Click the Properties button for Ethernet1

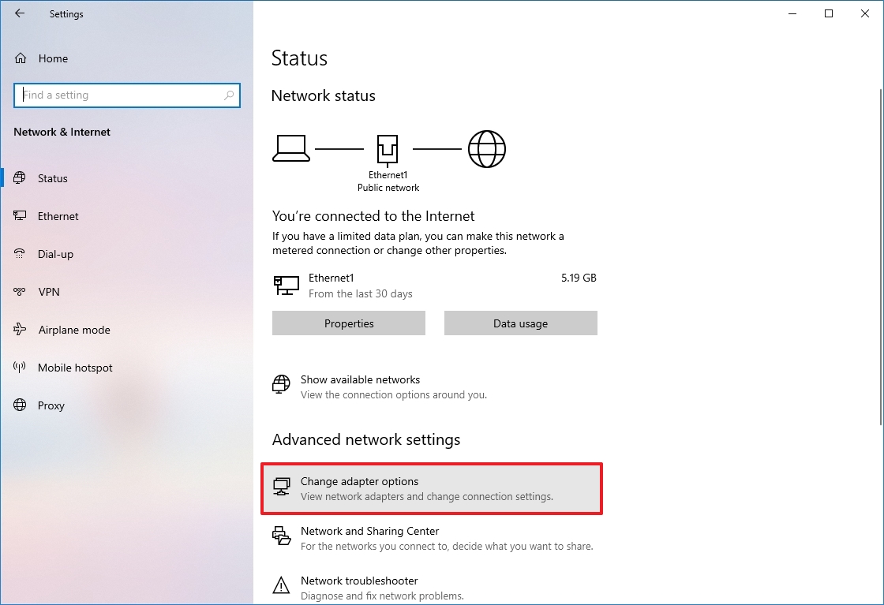pos(348,323)
